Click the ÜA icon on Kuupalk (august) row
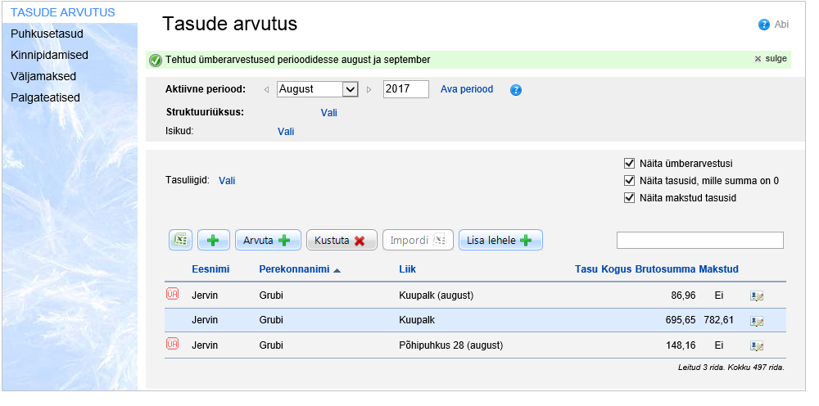The width and height of the screenshot is (819, 406). [x=172, y=295]
